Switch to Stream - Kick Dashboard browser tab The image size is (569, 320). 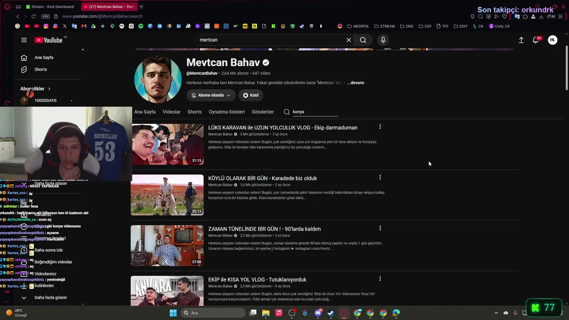click(50, 7)
